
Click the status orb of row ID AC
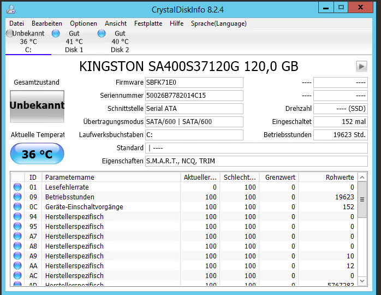tap(17, 275)
